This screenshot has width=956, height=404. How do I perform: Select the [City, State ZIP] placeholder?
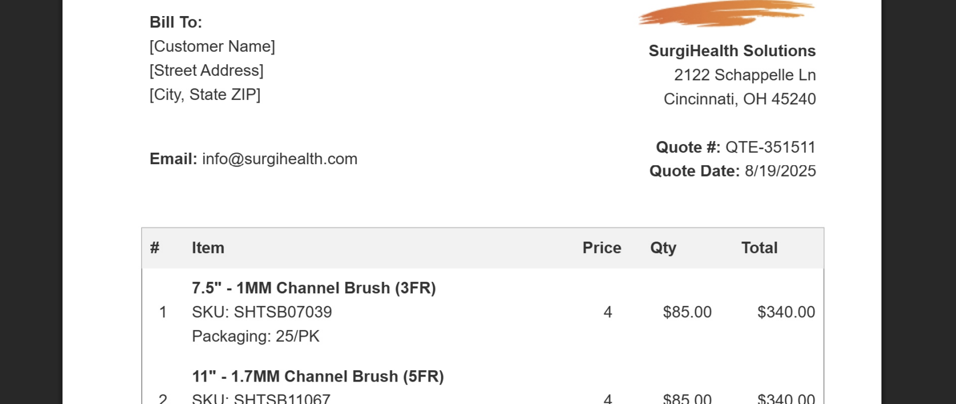coord(205,95)
